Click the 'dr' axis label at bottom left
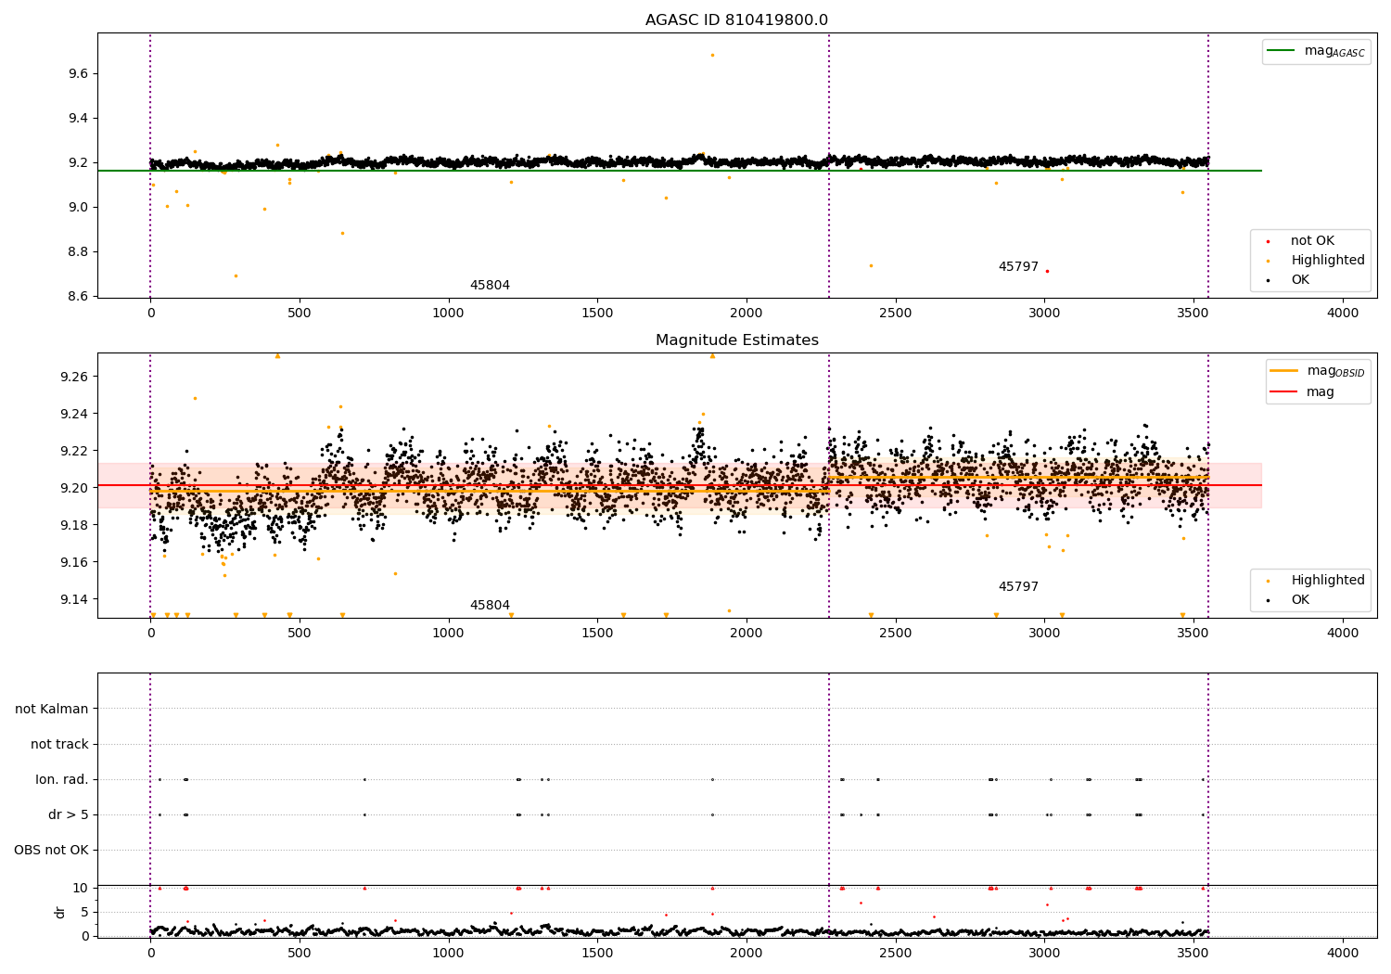The width and height of the screenshot is (1391, 974). (60, 912)
